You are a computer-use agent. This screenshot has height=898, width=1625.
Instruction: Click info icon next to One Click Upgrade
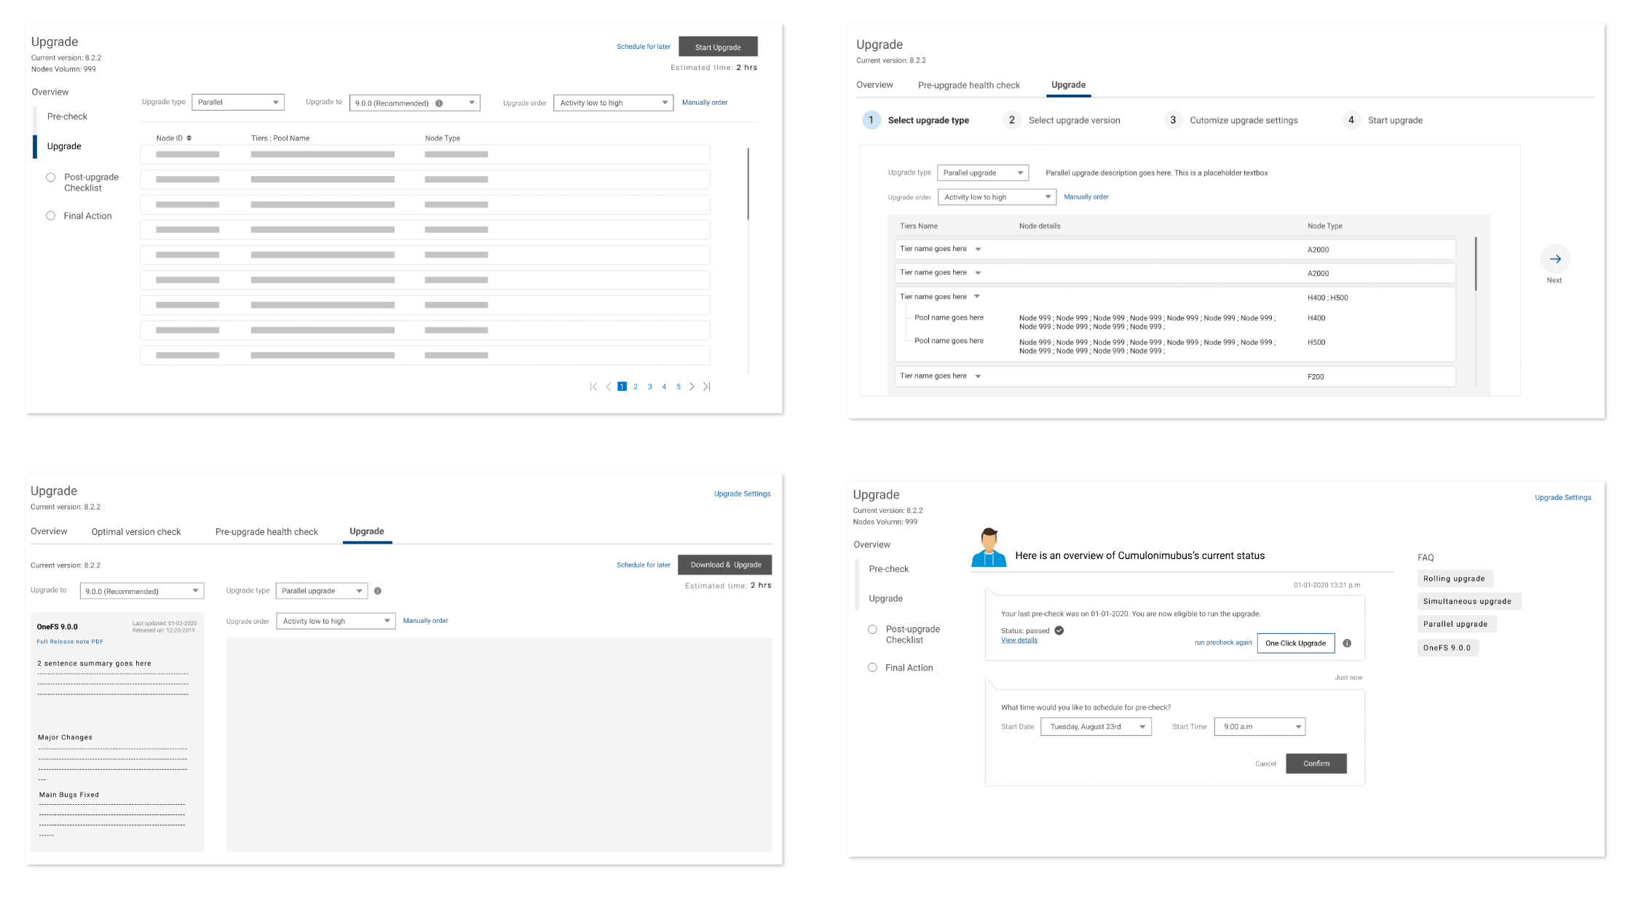[1347, 643]
